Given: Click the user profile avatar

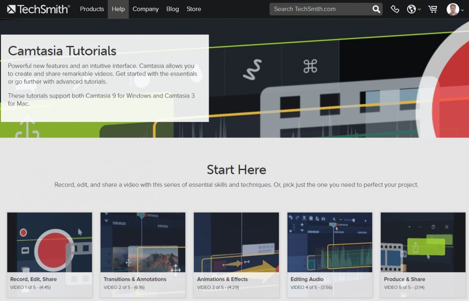Looking at the screenshot, I should pos(453,9).
